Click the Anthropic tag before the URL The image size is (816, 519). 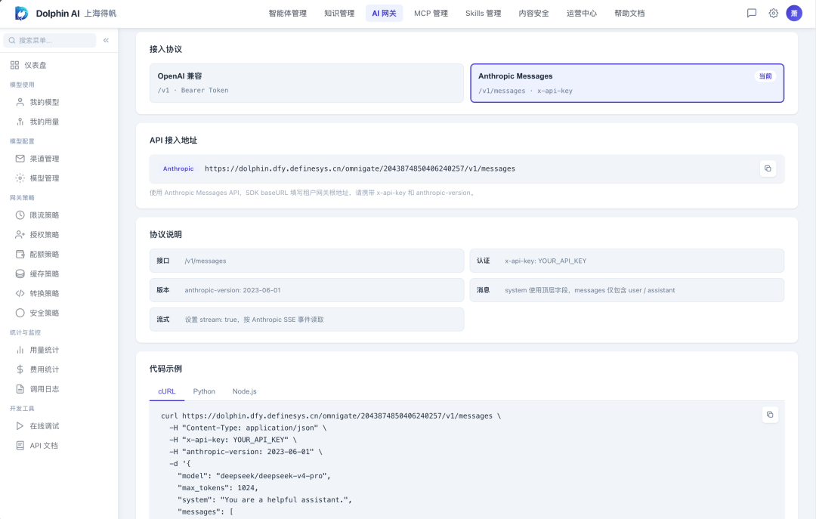(x=178, y=168)
